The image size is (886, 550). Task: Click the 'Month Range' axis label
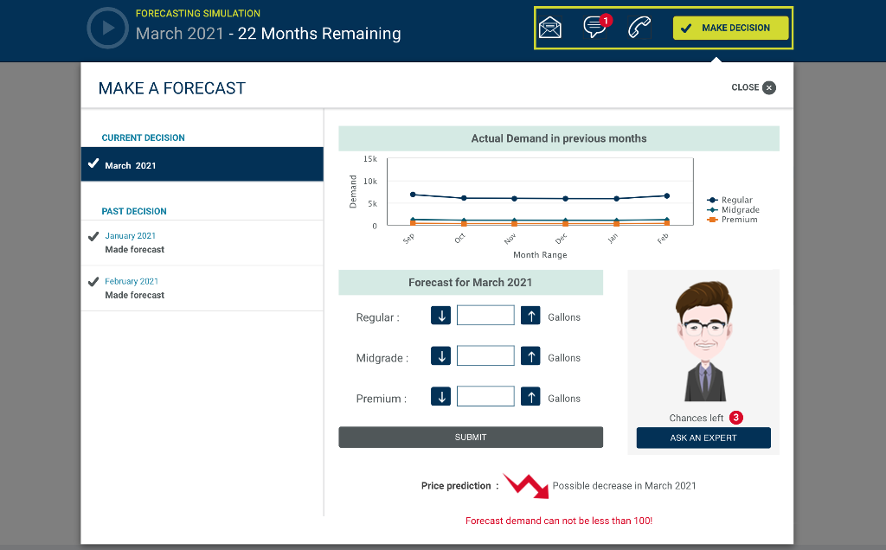pos(540,254)
